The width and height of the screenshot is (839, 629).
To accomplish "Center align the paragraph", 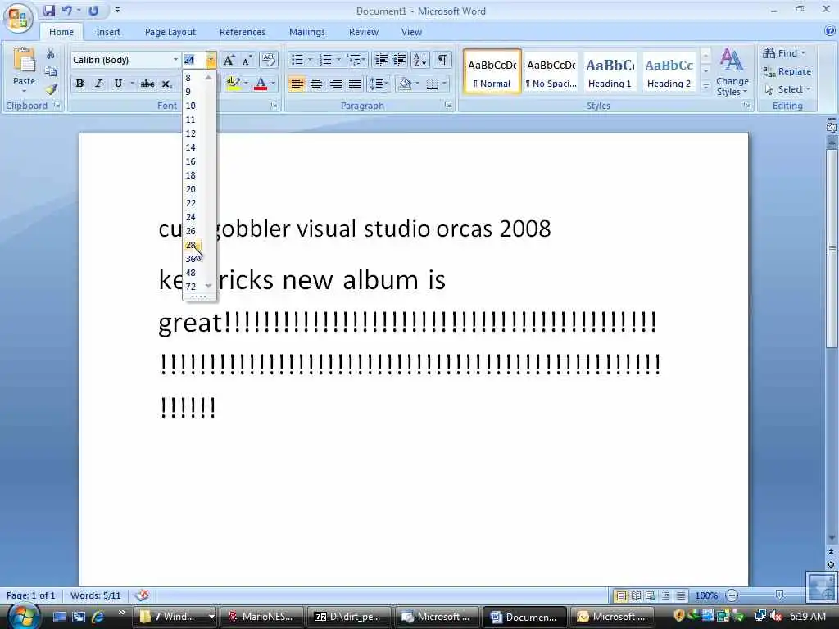I will pyautogui.click(x=316, y=84).
